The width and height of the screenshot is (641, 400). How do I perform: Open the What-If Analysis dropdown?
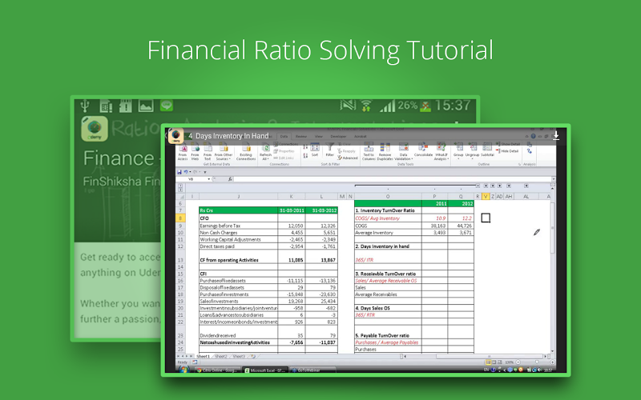point(441,152)
